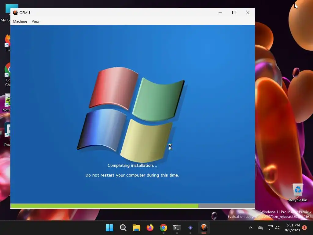Select the Recycle Bin desktop icon
This screenshot has height=235, width=313.
pos(298,193)
